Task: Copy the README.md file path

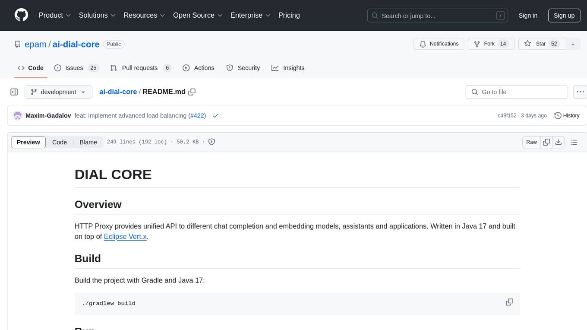Action: click(192, 92)
